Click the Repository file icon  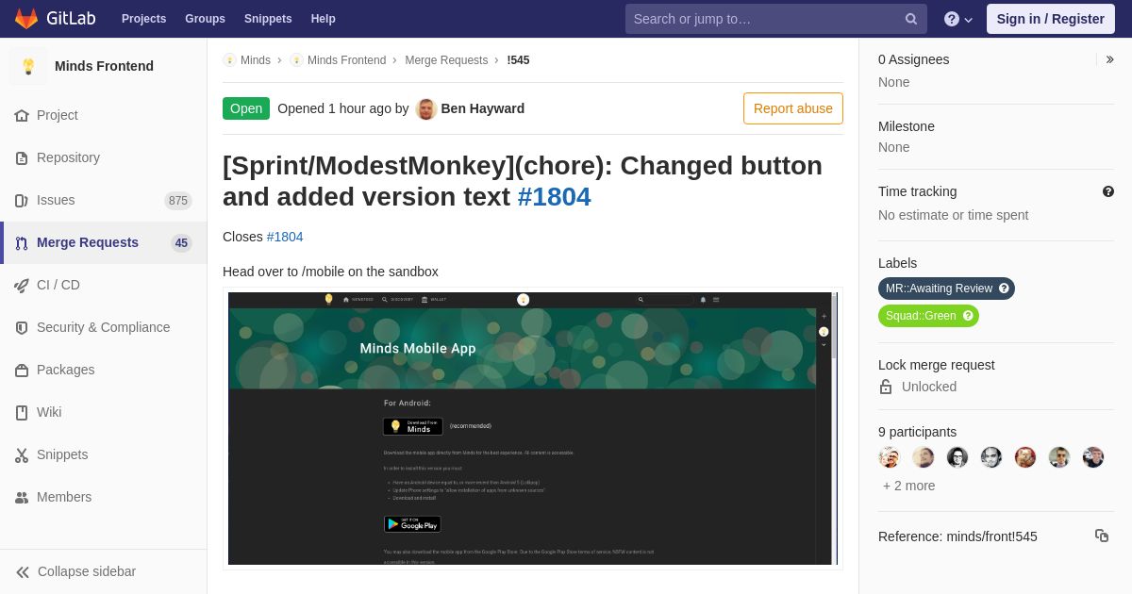[x=22, y=157]
